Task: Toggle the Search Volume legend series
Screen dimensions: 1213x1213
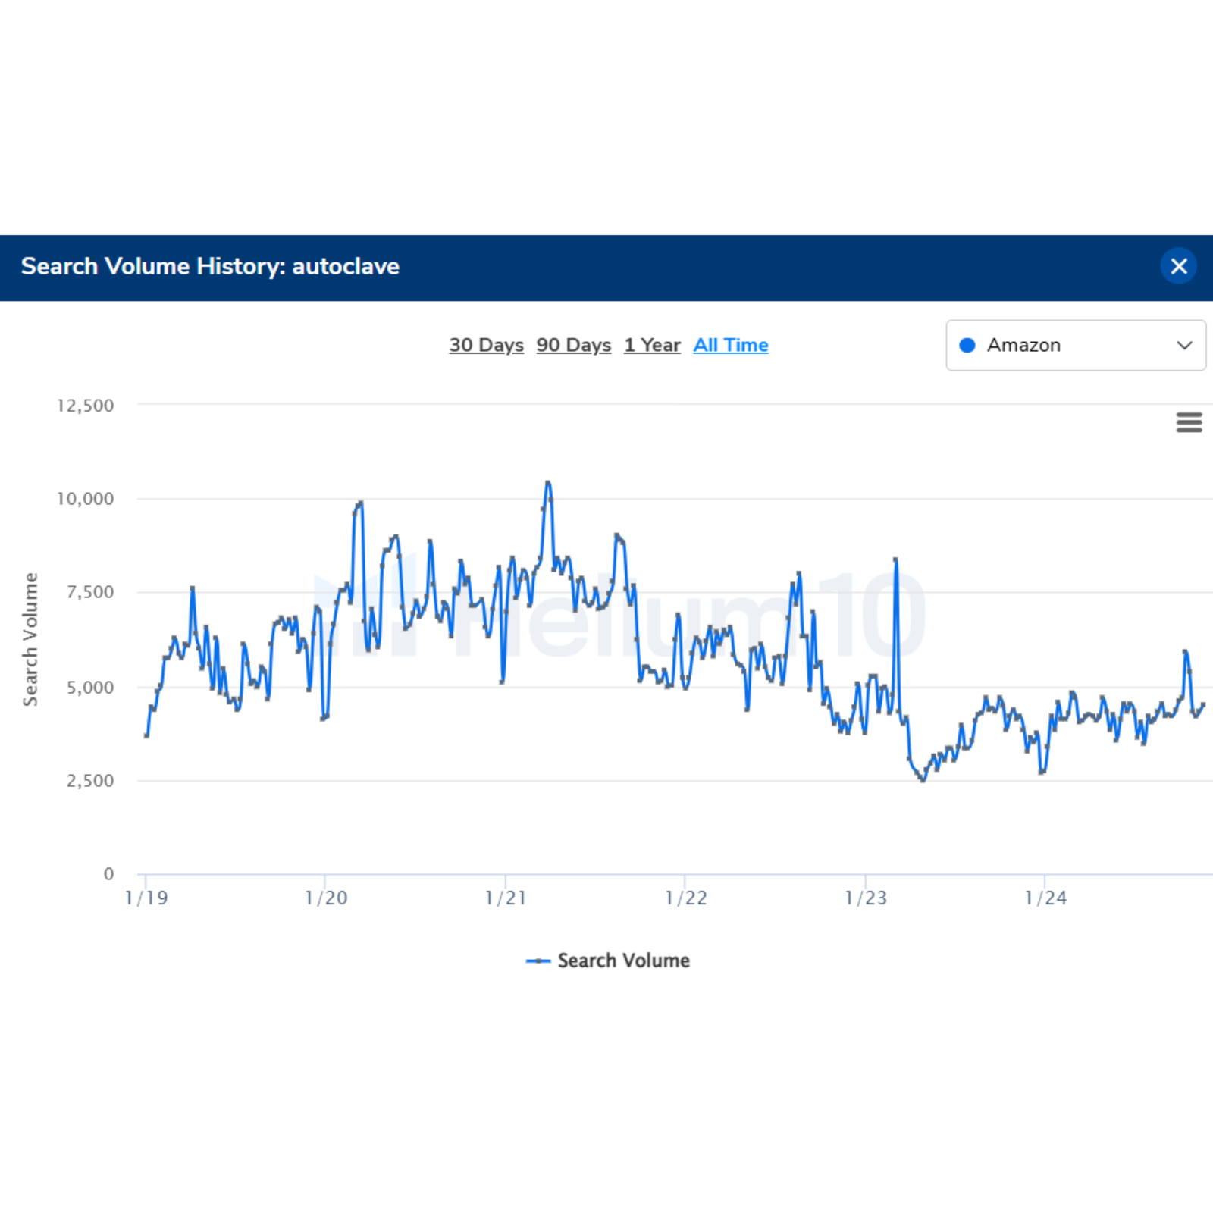Action: coord(608,961)
